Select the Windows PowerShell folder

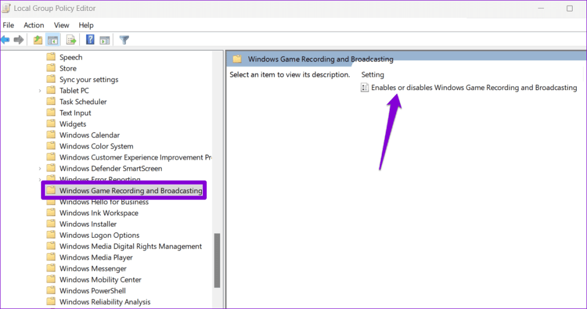92,291
